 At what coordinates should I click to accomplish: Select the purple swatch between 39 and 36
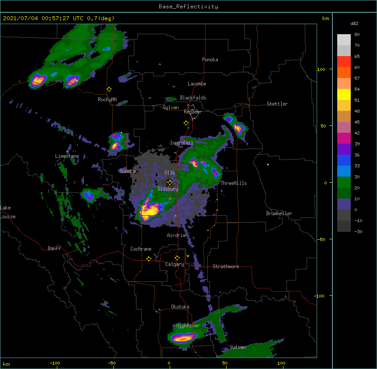[x=344, y=149]
